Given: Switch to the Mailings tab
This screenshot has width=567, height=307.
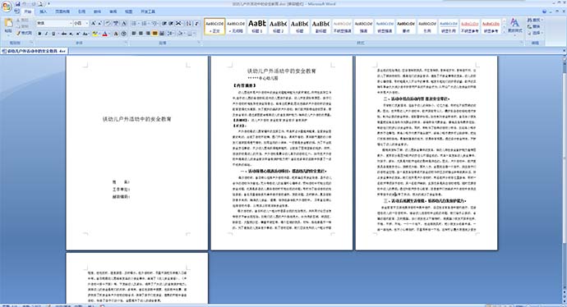Looking at the screenshot, I should coord(97,11).
